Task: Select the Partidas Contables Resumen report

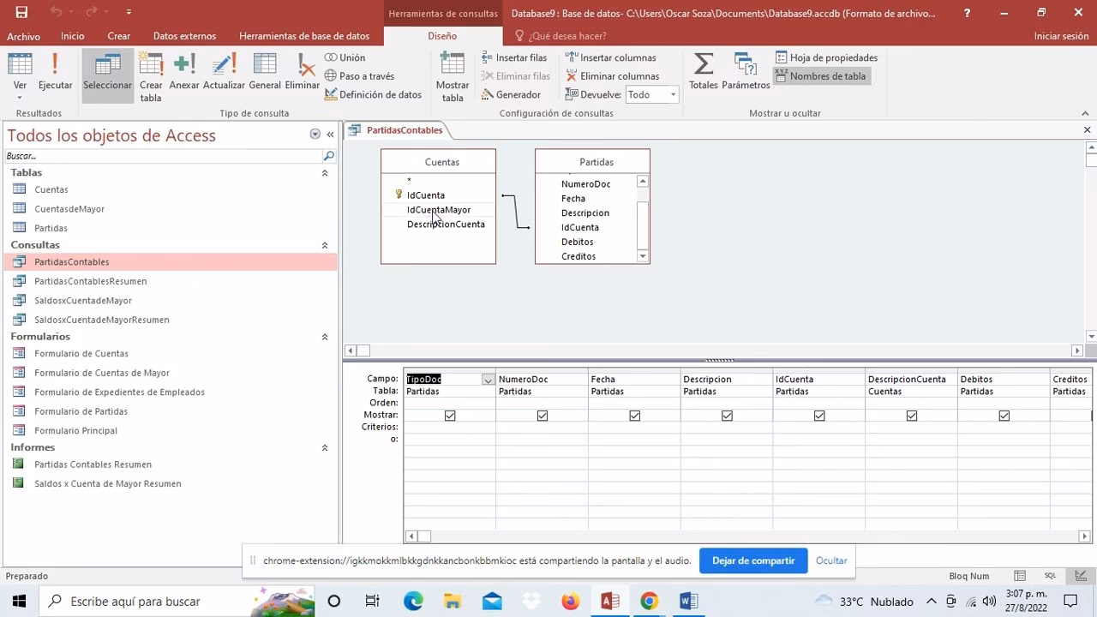Action: coord(93,464)
